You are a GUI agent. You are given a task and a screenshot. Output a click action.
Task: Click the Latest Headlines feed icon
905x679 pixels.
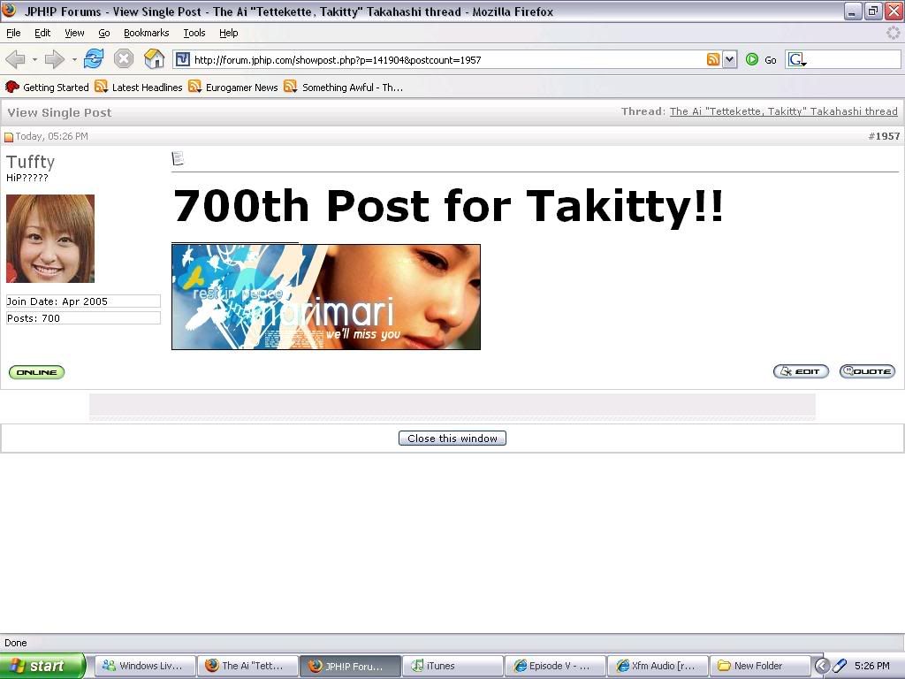(101, 87)
